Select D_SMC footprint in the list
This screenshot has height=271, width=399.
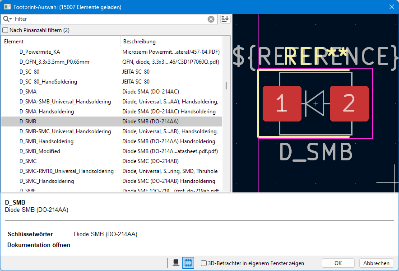28,161
